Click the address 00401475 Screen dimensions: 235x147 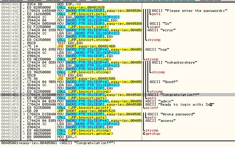(10, 14)
